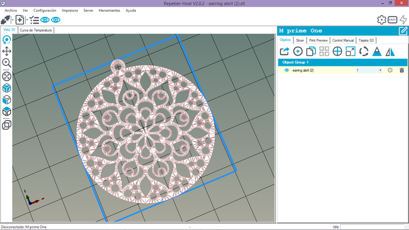Screen dimensions: 409x230
Task: Toggle visibility eye for earring abril (2)
Action: tap(287, 70)
